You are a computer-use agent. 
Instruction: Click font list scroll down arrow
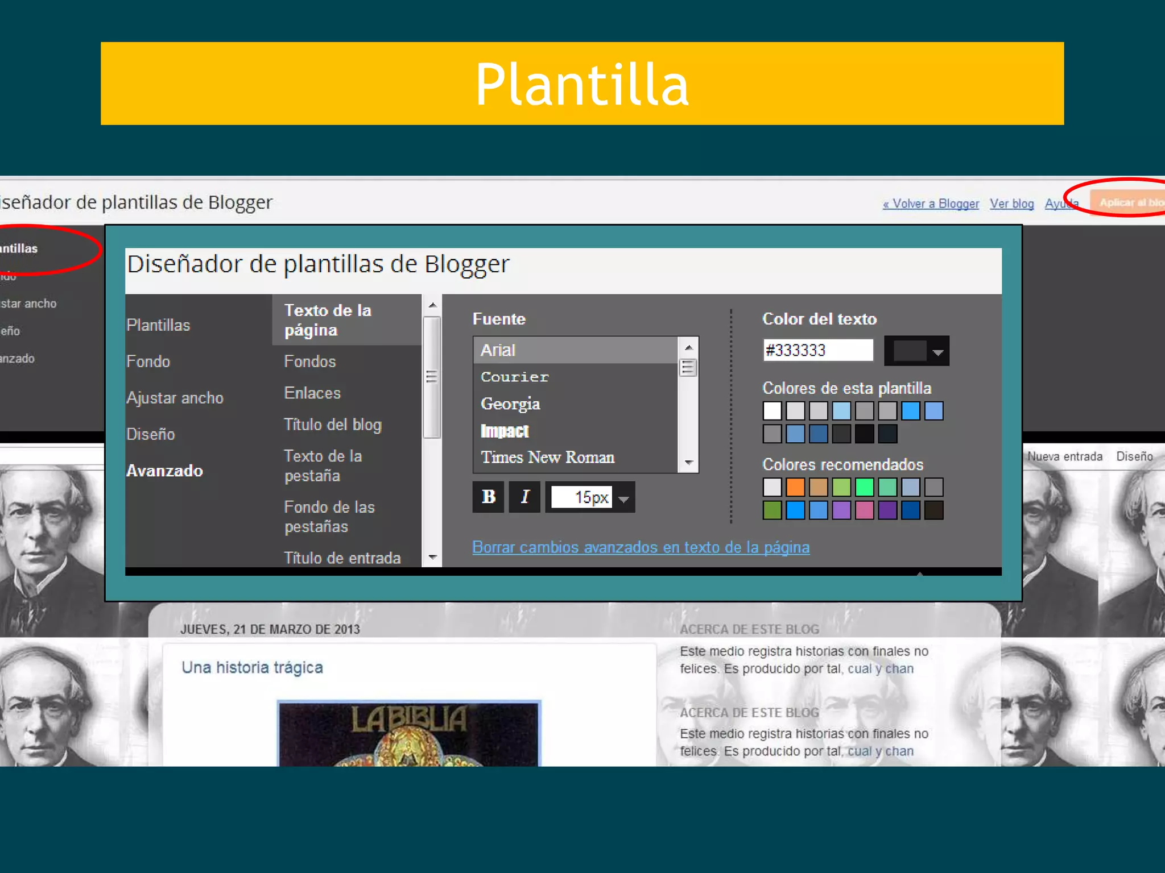click(x=688, y=463)
